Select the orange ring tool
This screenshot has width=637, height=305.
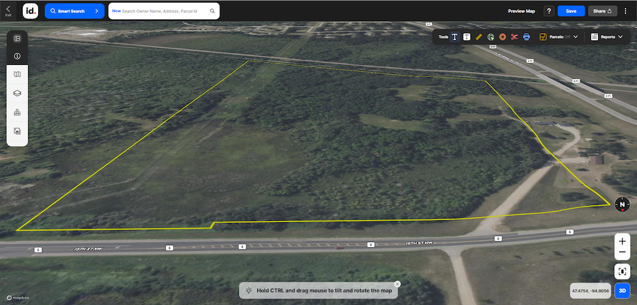pyautogui.click(x=503, y=37)
